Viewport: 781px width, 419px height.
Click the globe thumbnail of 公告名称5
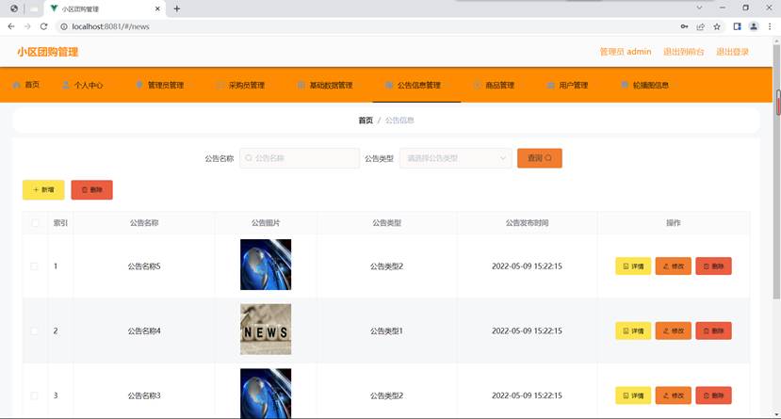point(266,265)
